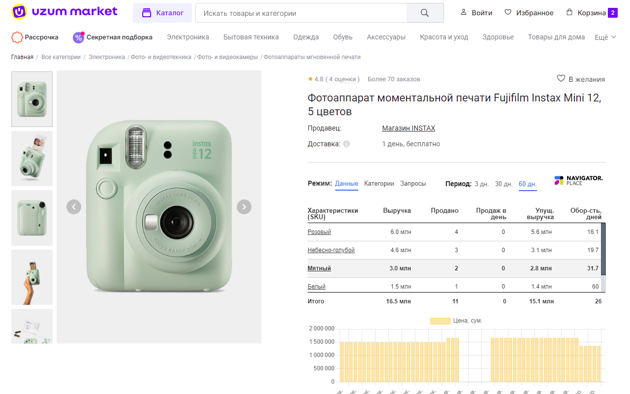Click the Секретная подборка percent icon
Screen dimensions: 630x394
point(78,37)
